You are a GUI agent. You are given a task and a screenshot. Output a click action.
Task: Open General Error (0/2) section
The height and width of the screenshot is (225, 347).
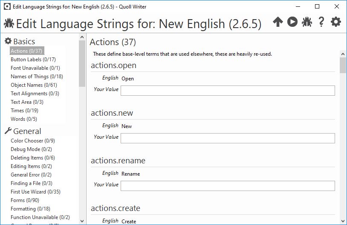pyautogui.click(x=31, y=175)
